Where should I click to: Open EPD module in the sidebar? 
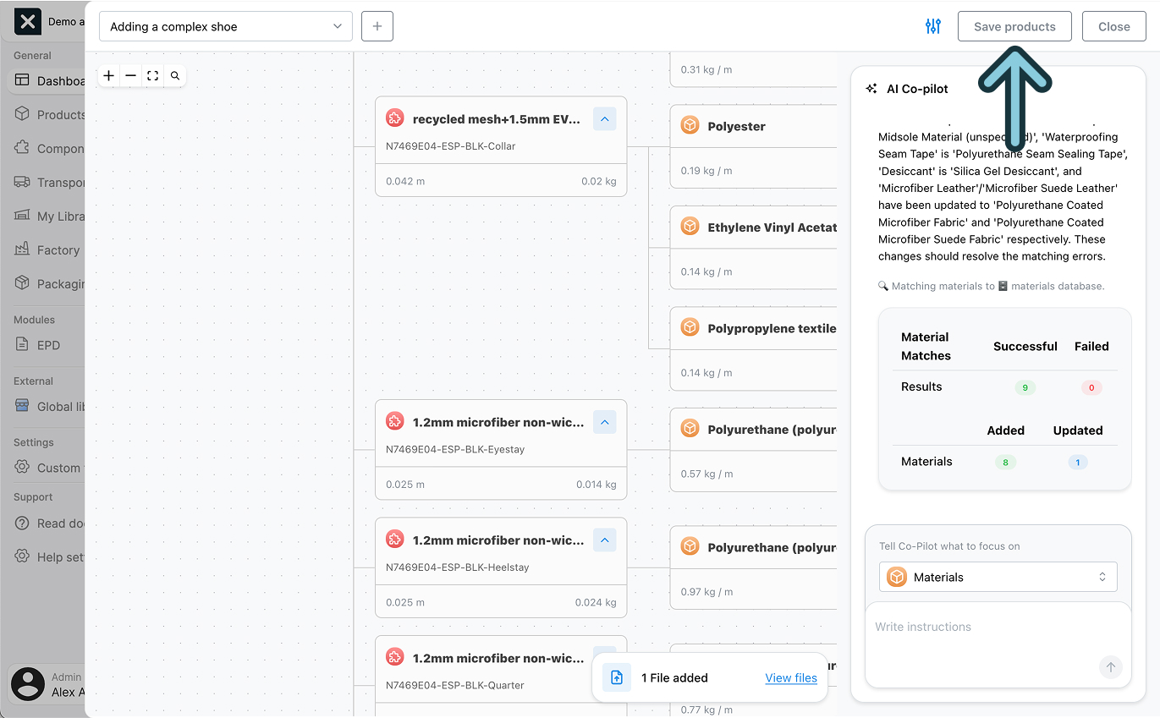pos(48,345)
